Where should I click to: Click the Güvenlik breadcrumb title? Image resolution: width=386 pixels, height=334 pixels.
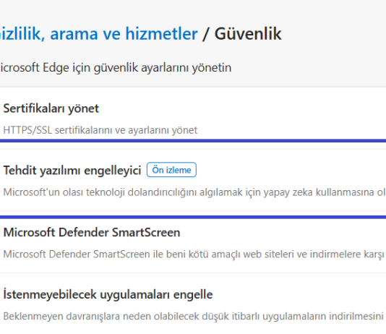pos(248,34)
